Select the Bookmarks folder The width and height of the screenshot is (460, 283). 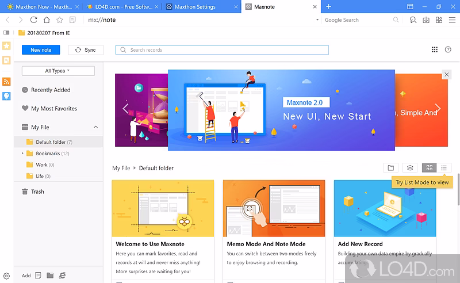[x=59, y=153]
